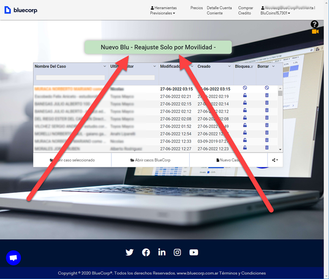
Task: Toggle lock on case modified 02:15
Action: pos(245,103)
